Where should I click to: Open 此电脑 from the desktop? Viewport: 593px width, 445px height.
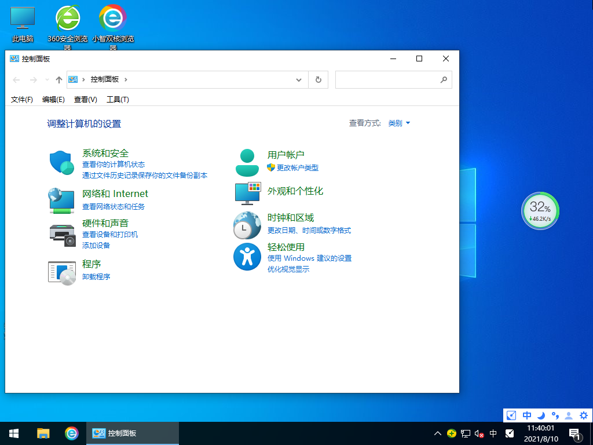coord(22,17)
